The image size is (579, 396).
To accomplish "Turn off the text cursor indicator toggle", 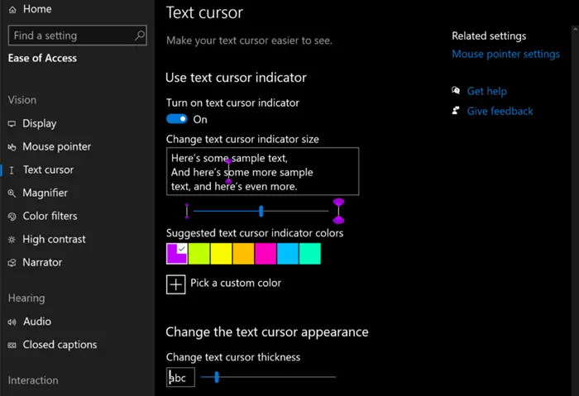I will [x=177, y=119].
